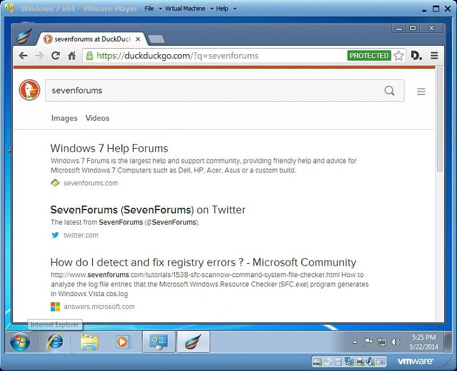Click the vmware logo in status bar

tap(415, 361)
